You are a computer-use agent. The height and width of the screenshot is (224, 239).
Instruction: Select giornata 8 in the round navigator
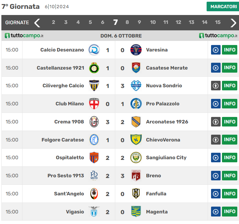[x=127, y=22]
